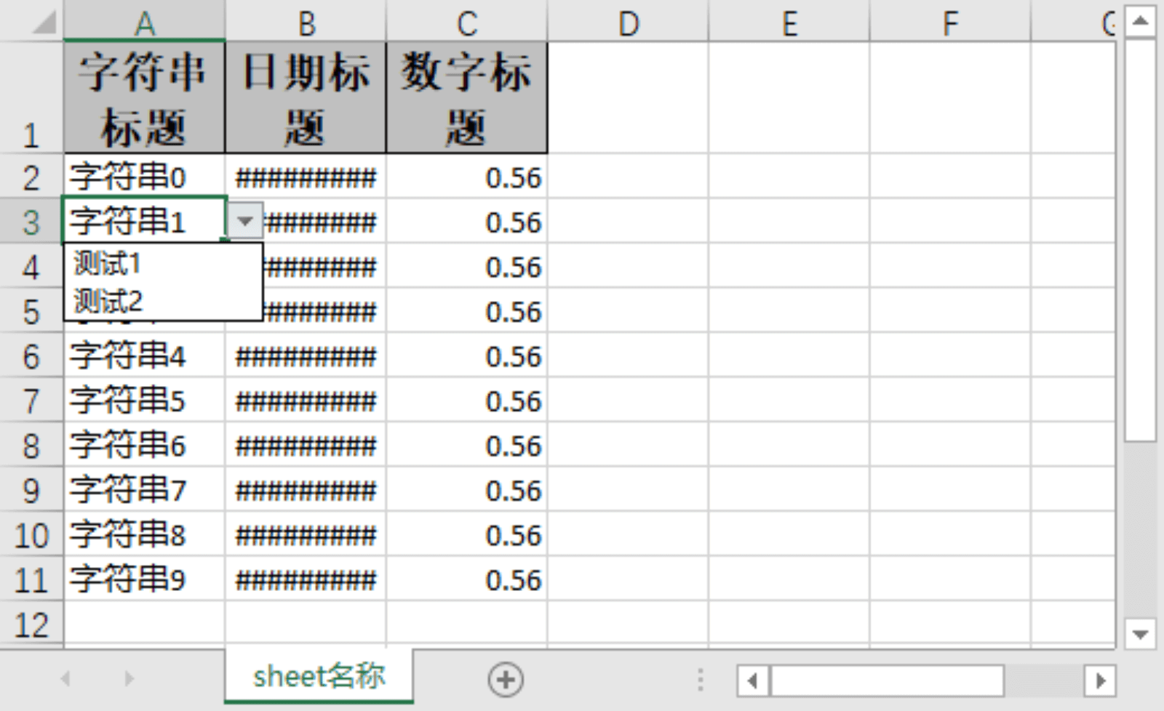
Task: Switch to the sheet名称 tab
Action: 319,677
